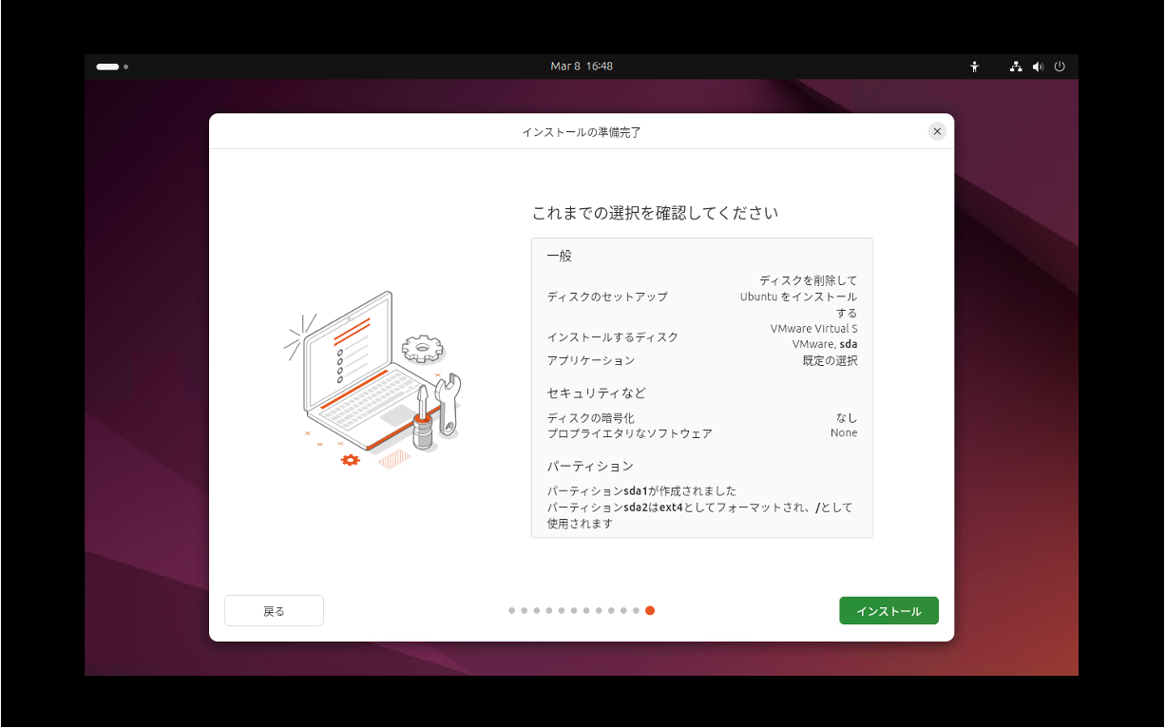Click the power icon in the top bar
Screen dimensions: 1165x728
pos(1060,67)
